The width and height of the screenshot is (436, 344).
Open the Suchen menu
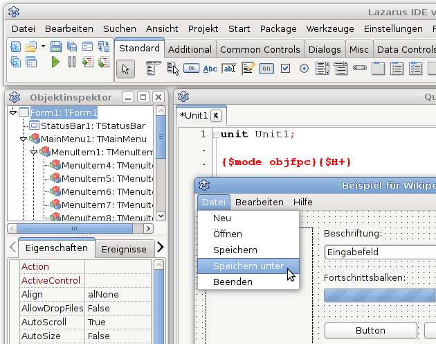tap(120, 28)
